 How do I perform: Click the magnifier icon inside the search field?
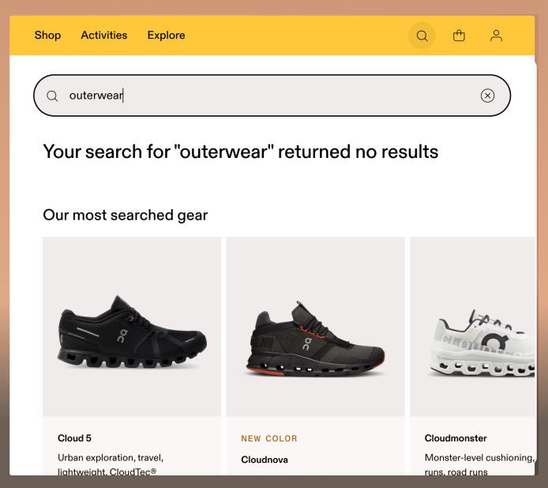[52, 96]
